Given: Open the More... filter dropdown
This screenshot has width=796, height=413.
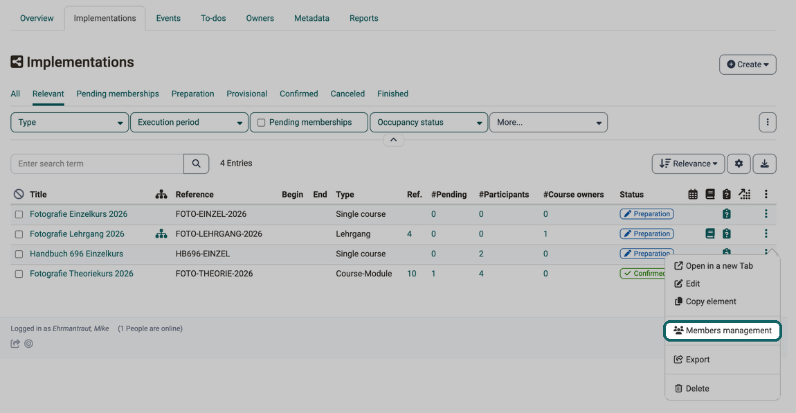Looking at the screenshot, I should click(549, 123).
